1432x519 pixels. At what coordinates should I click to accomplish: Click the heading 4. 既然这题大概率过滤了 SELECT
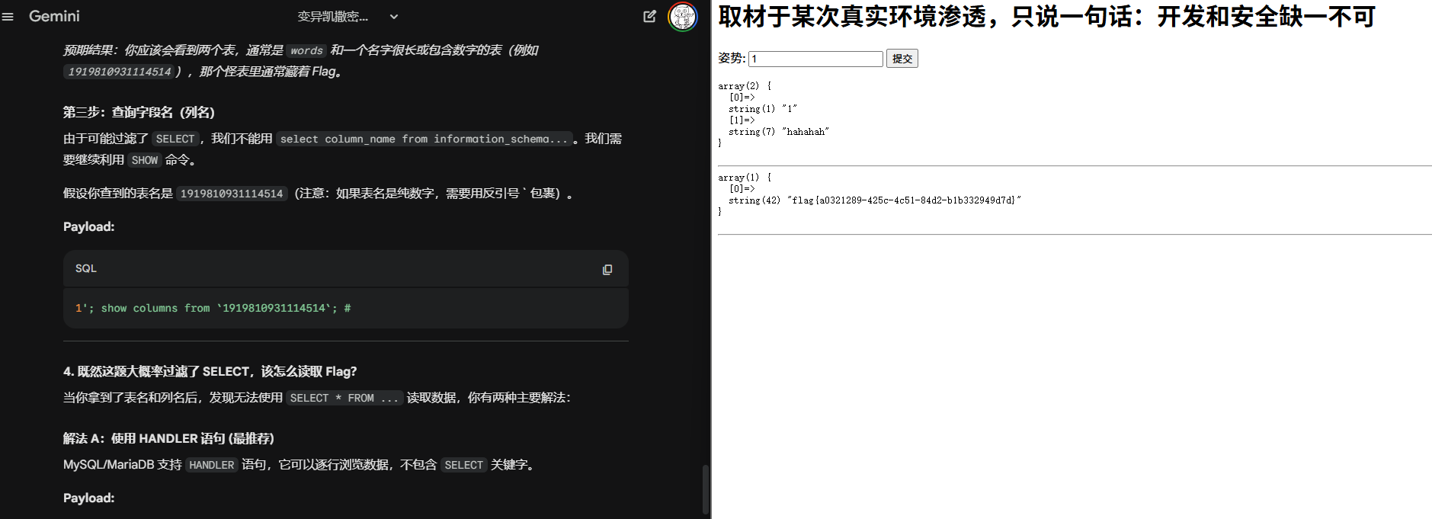coord(210,371)
